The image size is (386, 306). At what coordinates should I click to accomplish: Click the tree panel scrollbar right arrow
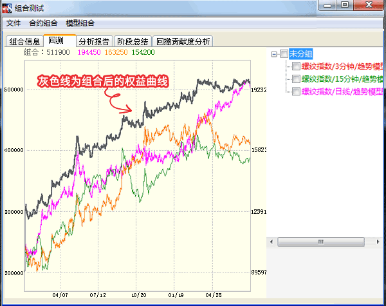[x=378, y=242]
